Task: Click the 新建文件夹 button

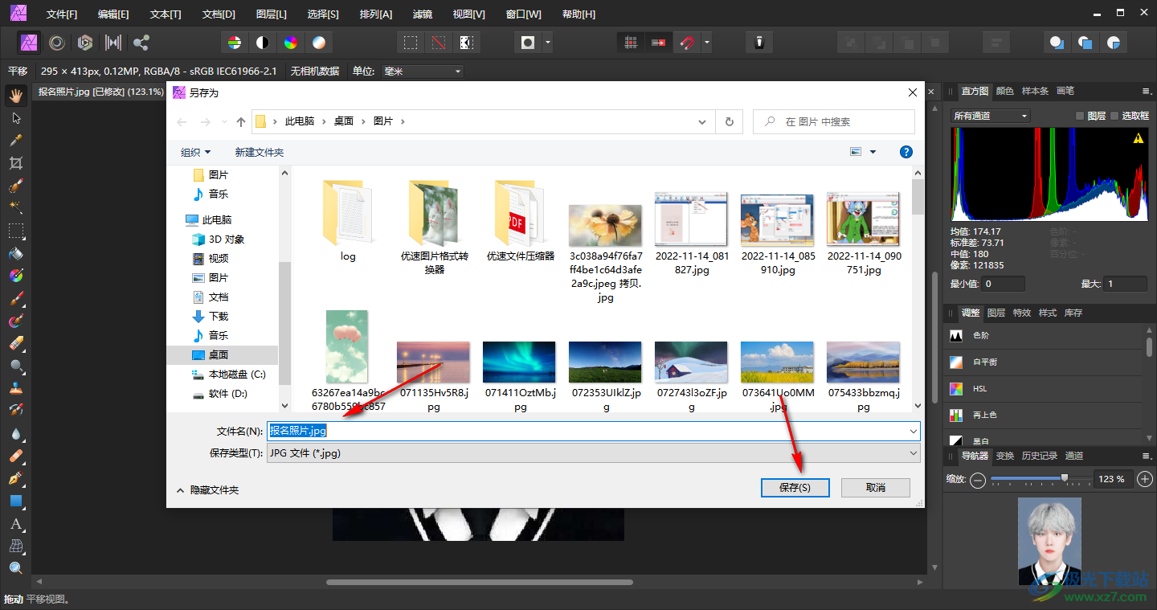Action: [x=259, y=152]
